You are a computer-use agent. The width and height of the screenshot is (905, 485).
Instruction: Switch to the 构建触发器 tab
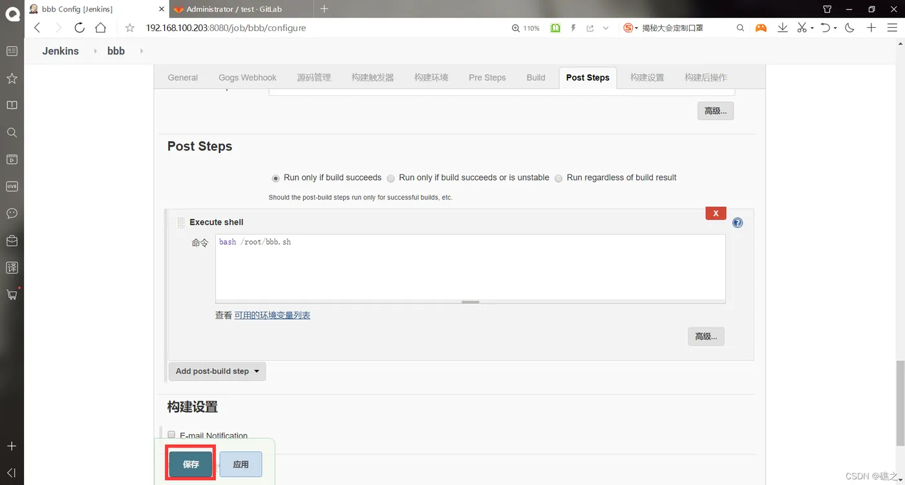(x=372, y=77)
